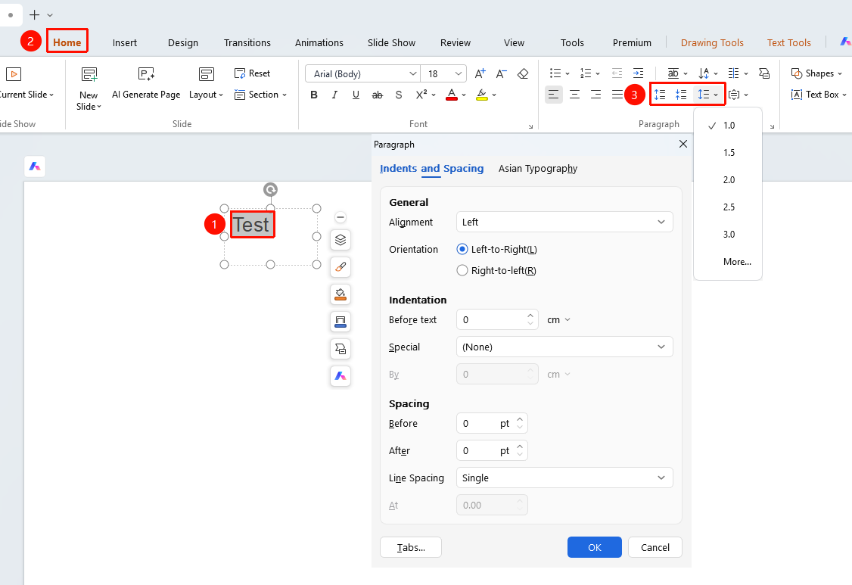Open the Line Spacing dropdown in dialog

(564, 478)
